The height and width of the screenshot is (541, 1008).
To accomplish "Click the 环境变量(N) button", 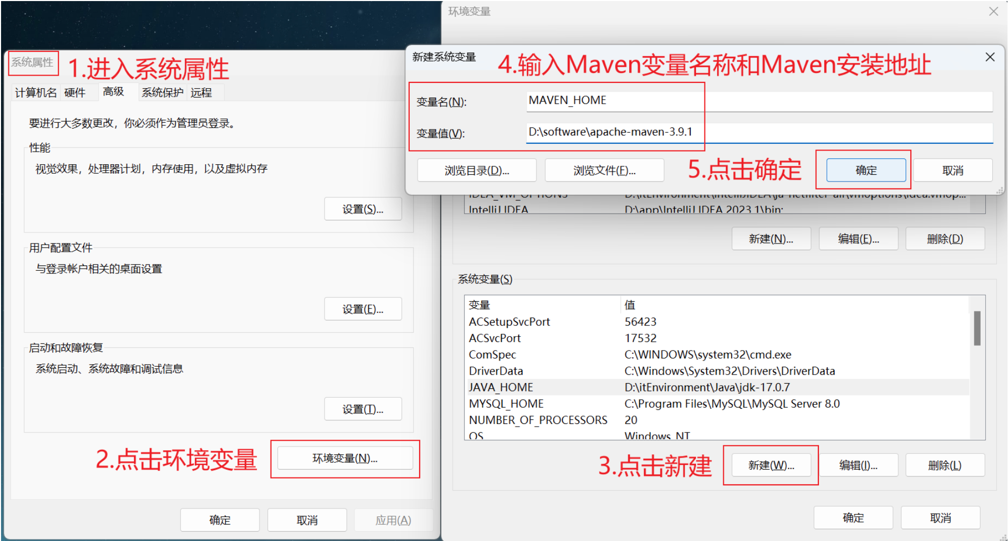I will tap(345, 458).
